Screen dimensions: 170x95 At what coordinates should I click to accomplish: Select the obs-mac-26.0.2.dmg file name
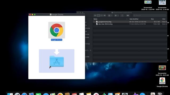pos(105,24)
